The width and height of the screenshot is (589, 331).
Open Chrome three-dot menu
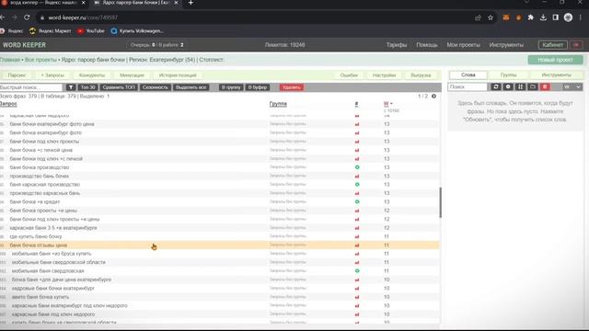coord(581,17)
